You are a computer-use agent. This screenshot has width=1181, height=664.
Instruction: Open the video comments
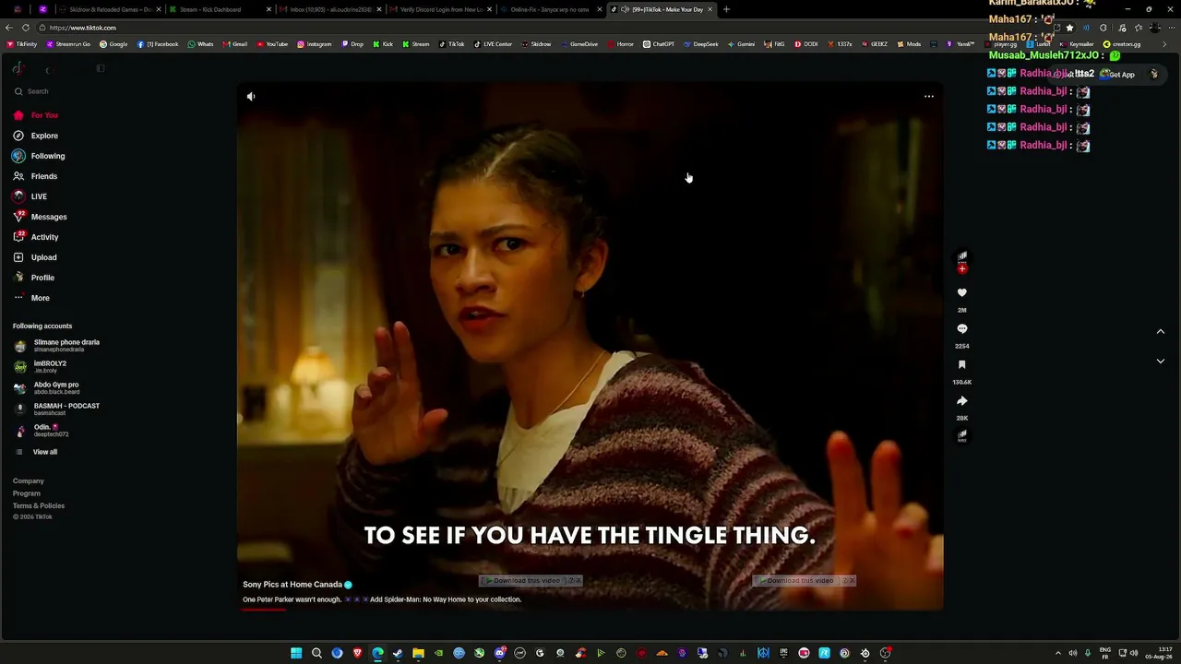point(962,328)
